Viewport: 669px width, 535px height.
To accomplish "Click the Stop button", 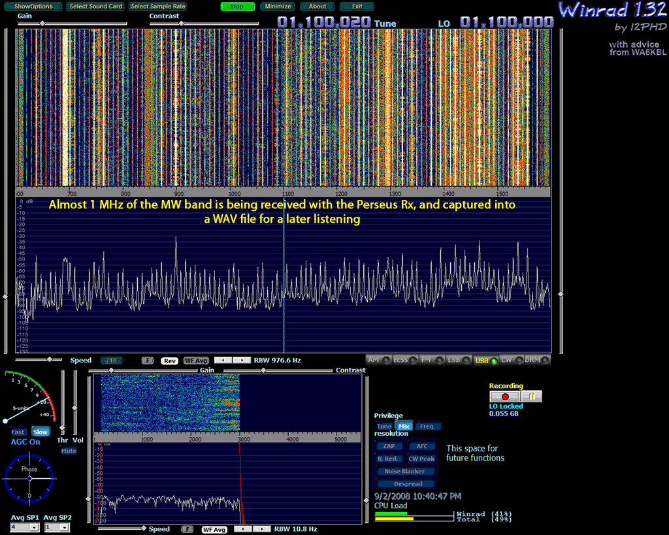I will pyautogui.click(x=237, y=7).
